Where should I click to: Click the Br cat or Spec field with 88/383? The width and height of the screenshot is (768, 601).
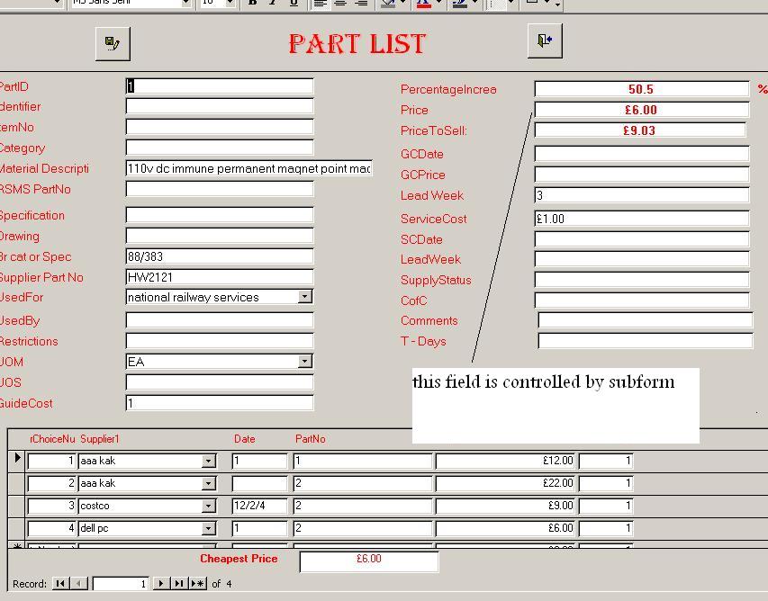[220, 256]
